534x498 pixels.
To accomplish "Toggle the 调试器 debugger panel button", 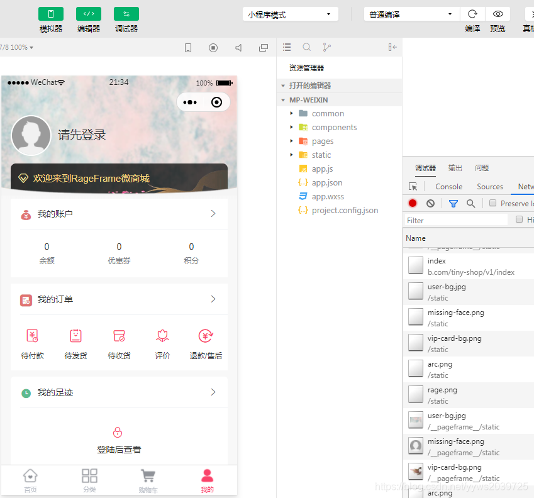I will [126, 14].
